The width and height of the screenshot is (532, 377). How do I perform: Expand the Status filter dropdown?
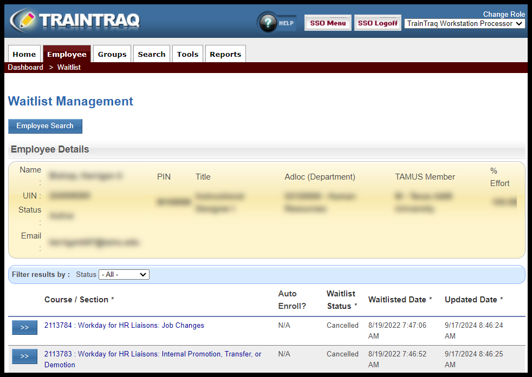click(124, 275)
